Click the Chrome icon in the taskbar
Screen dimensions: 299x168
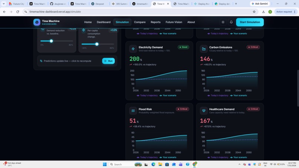coord(194,164)
